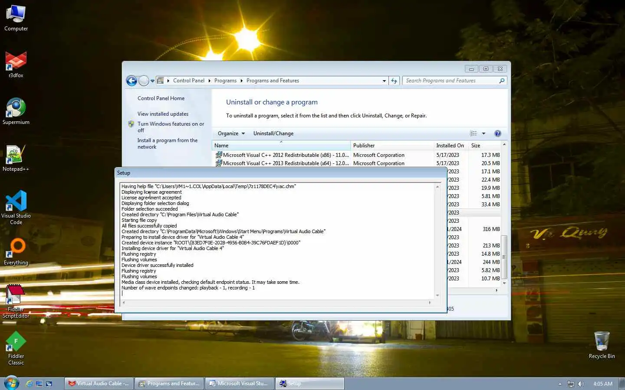Refresh the Programs and Features address bar

tap(394, 81)
